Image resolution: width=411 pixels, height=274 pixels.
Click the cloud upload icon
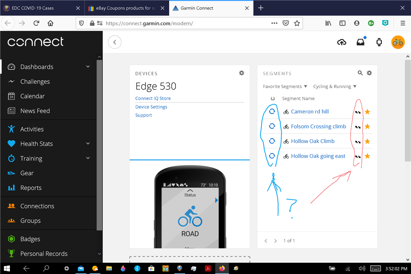pos(342,42)
